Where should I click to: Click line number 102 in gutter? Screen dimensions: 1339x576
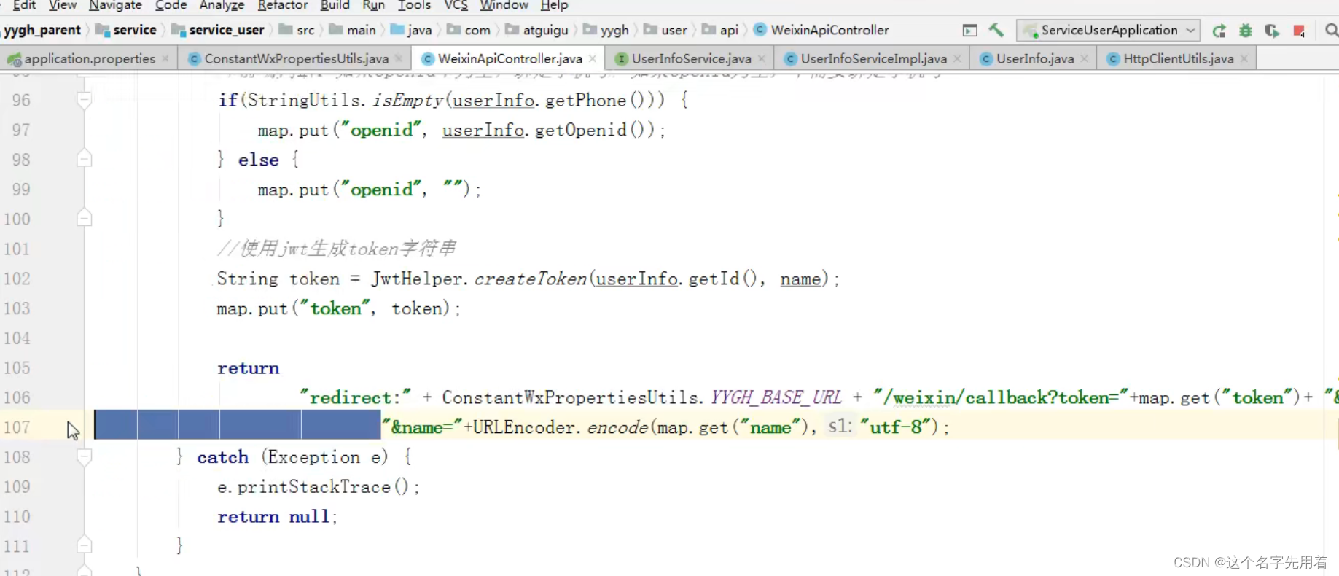pos(17,279)
